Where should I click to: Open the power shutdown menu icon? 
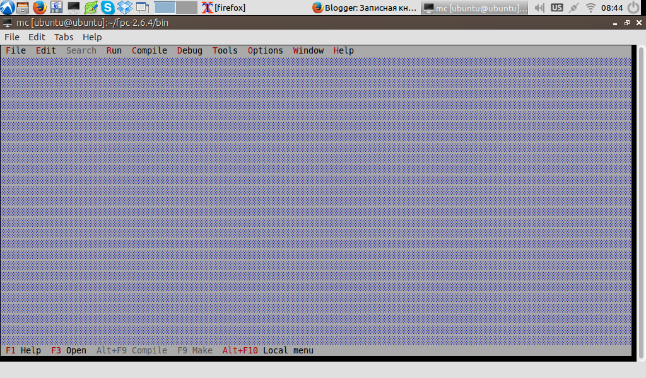click(633, 8)
